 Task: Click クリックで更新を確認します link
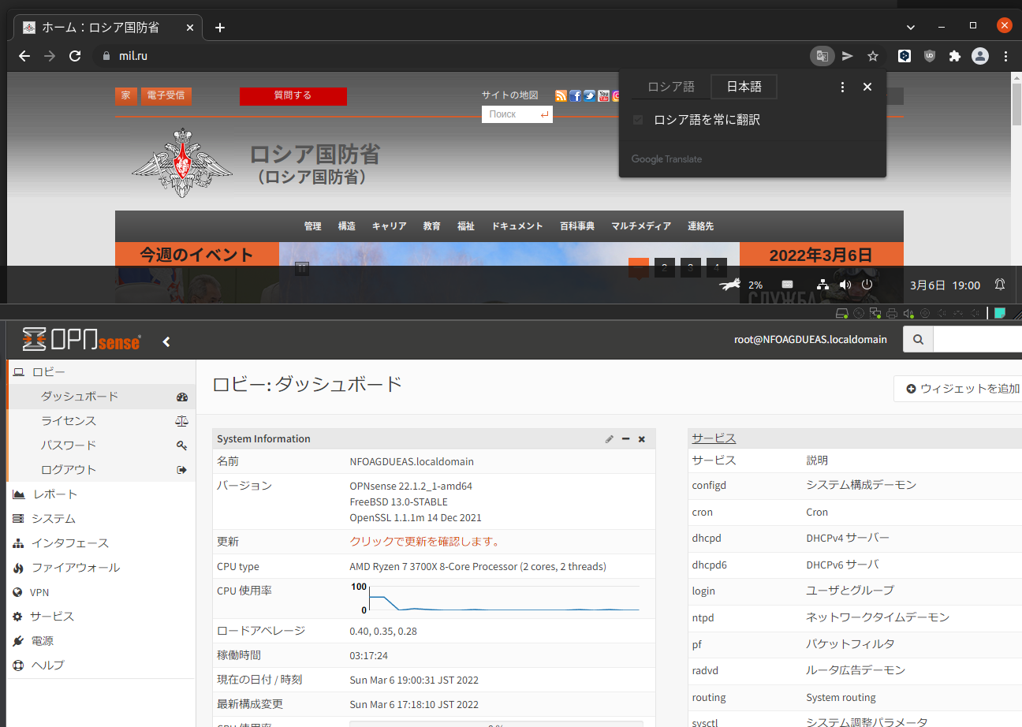pyautogui.click(x=424, y=542)
